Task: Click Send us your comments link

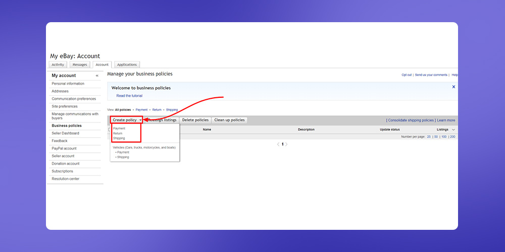Action: point(431,75)
